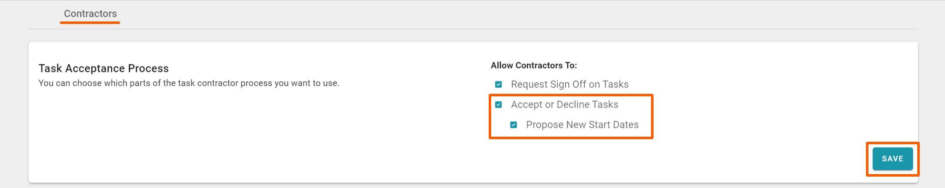Open the Contractors tab
This screenshot has width=945, height=188.
pyautogui.click(x=90, y=14)
